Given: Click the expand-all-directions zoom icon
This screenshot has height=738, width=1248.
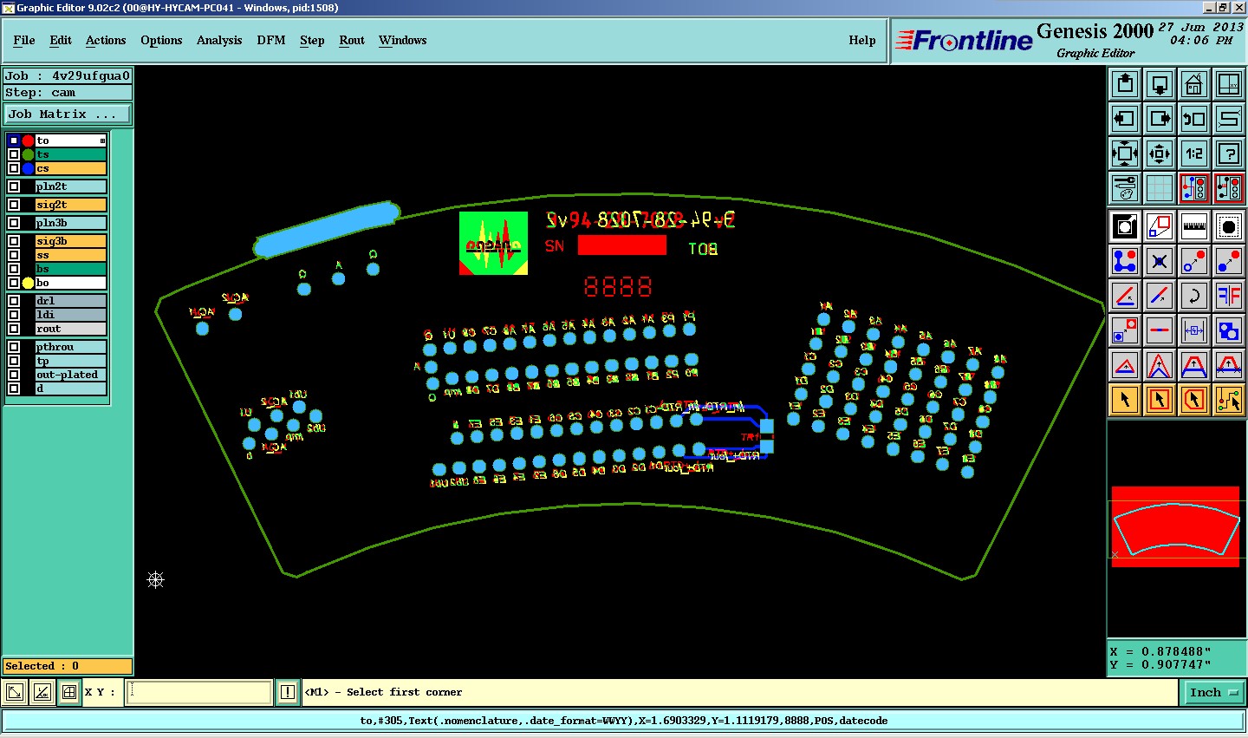Looking at the screenshot, I should pos(1125,153).
